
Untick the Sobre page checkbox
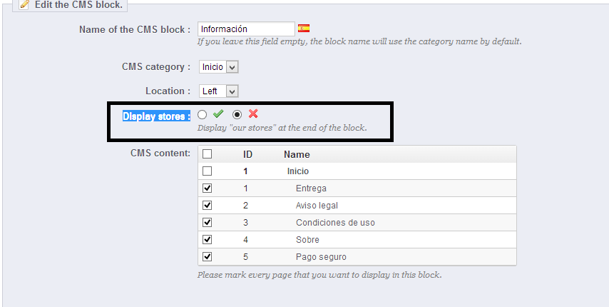coord(208,240)
